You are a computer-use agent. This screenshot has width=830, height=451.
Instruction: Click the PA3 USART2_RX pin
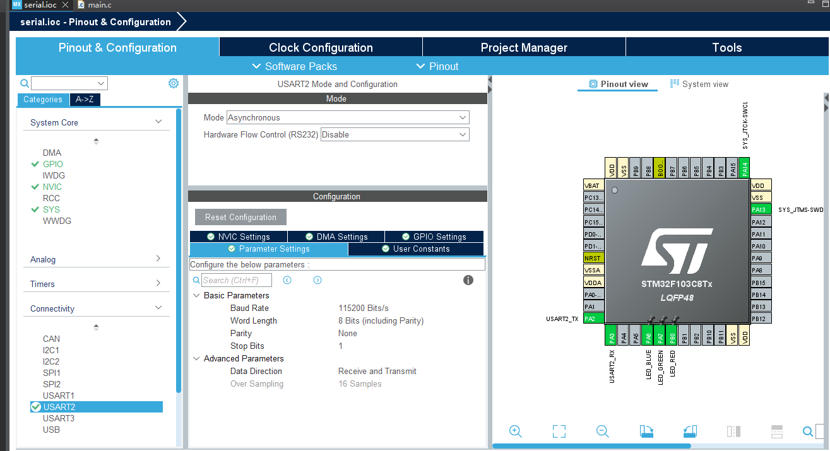[611, 334]
